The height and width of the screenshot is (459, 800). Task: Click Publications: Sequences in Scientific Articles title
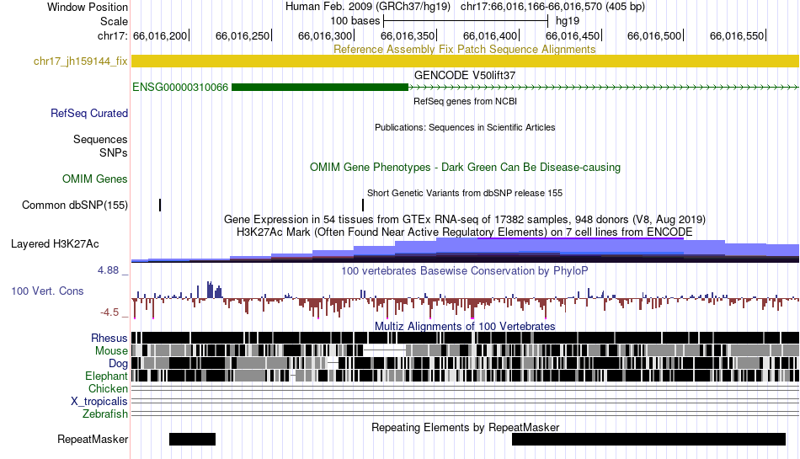click(465, 127)
